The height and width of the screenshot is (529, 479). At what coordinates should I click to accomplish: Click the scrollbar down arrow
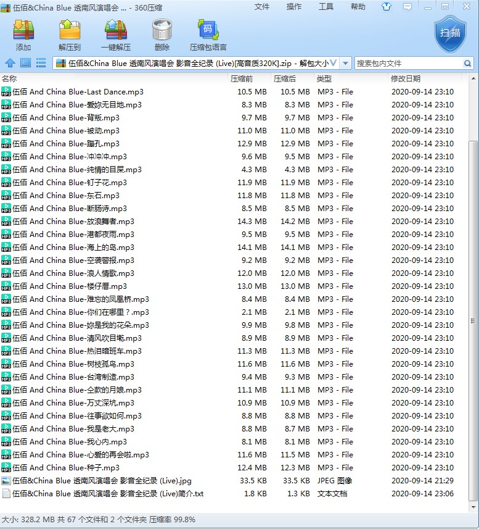tap(473, 507)
